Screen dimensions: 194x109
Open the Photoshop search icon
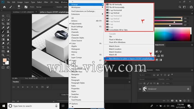[180, 7]
